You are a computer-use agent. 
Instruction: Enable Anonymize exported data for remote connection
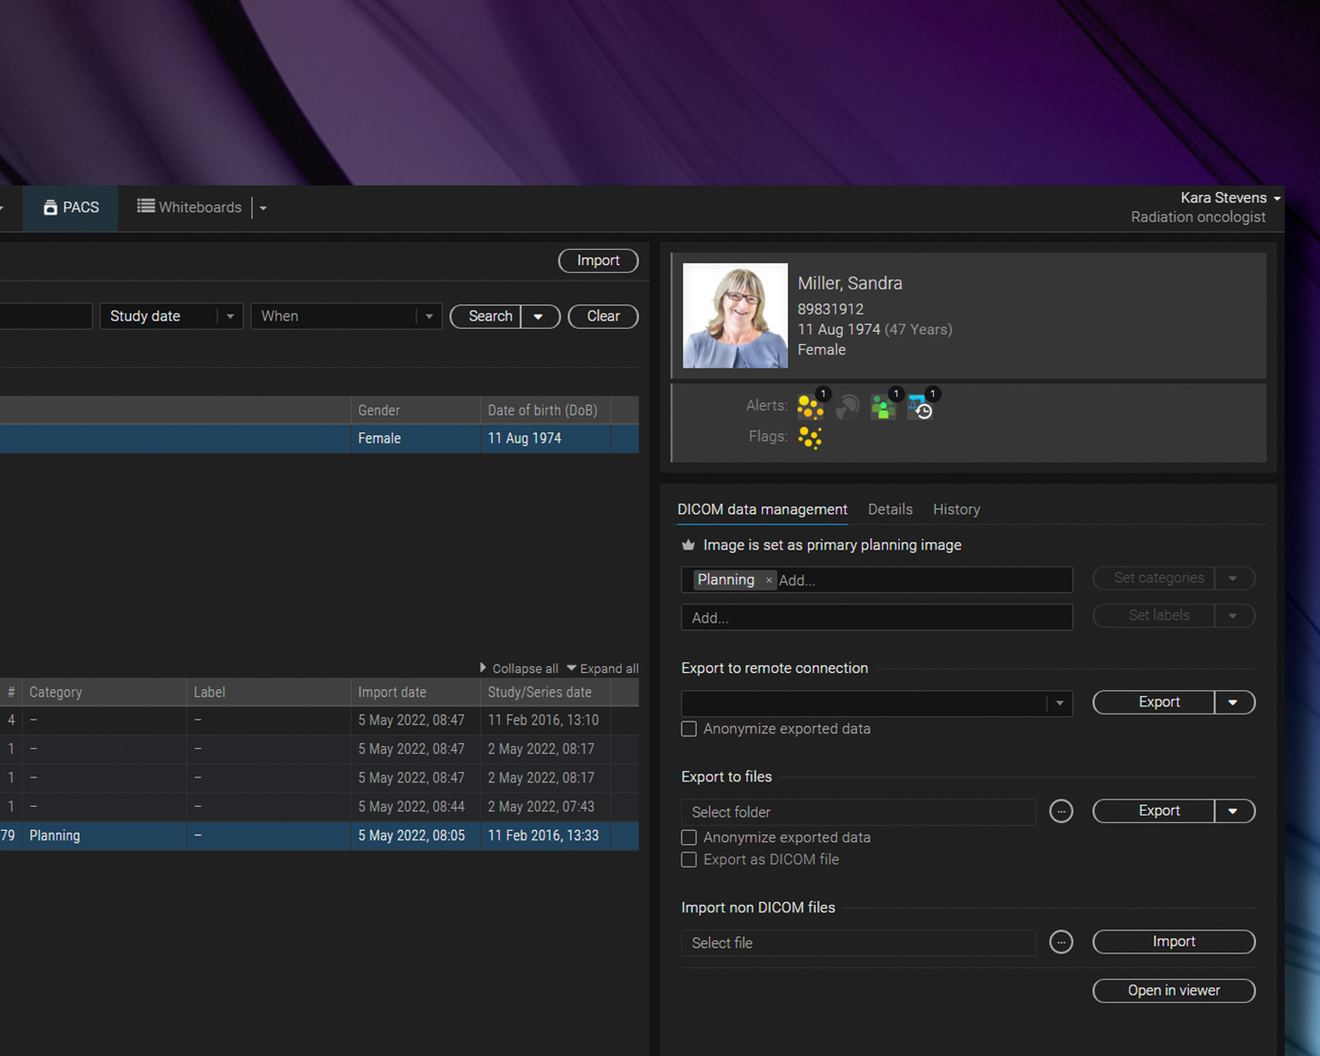pyautogui.click(x=689, y=729)
